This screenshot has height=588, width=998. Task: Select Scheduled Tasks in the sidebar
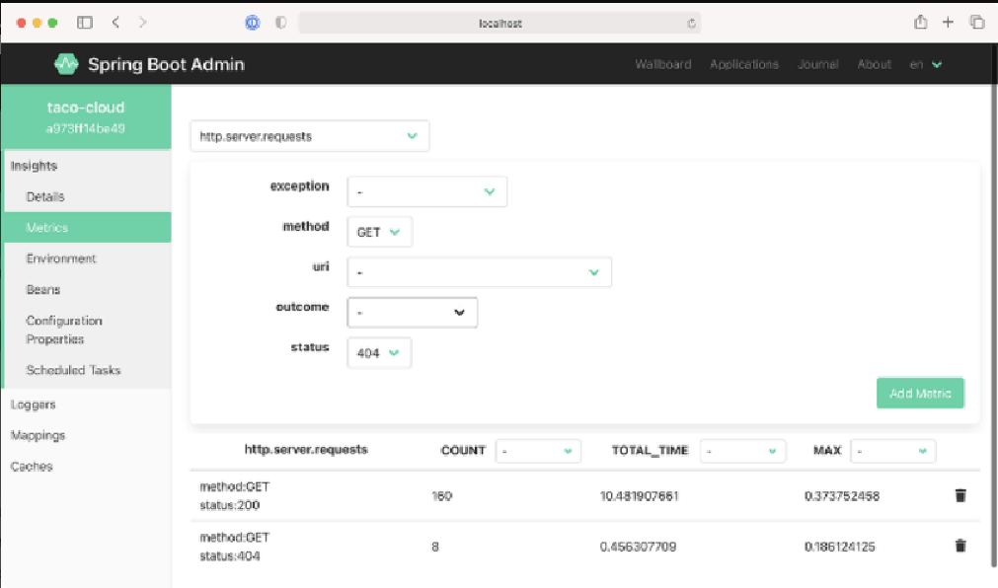pyautogui.click(x=88, y=370)
